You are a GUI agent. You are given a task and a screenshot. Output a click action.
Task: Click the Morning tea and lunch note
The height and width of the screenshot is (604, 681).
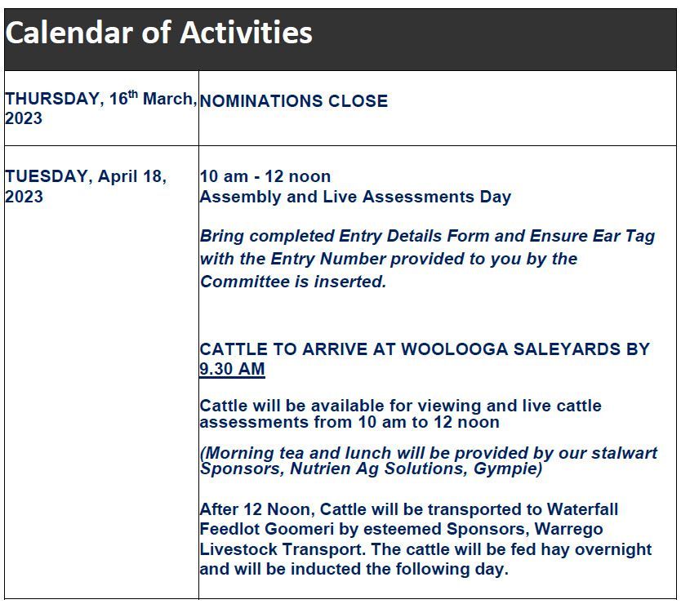coord(429,453)
